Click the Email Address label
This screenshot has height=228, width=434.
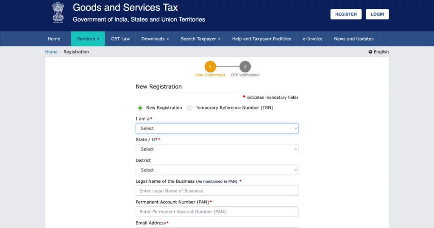150,223
